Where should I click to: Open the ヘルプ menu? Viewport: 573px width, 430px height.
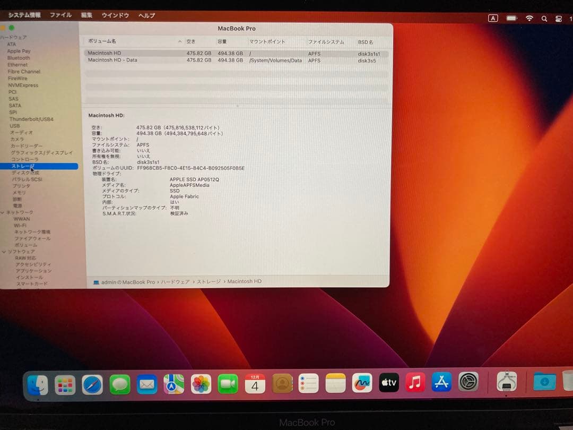[146, 15]
